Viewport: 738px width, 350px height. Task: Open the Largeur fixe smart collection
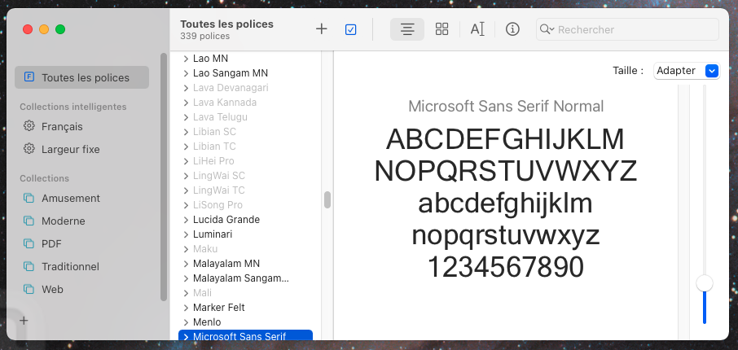click(70, 149)
